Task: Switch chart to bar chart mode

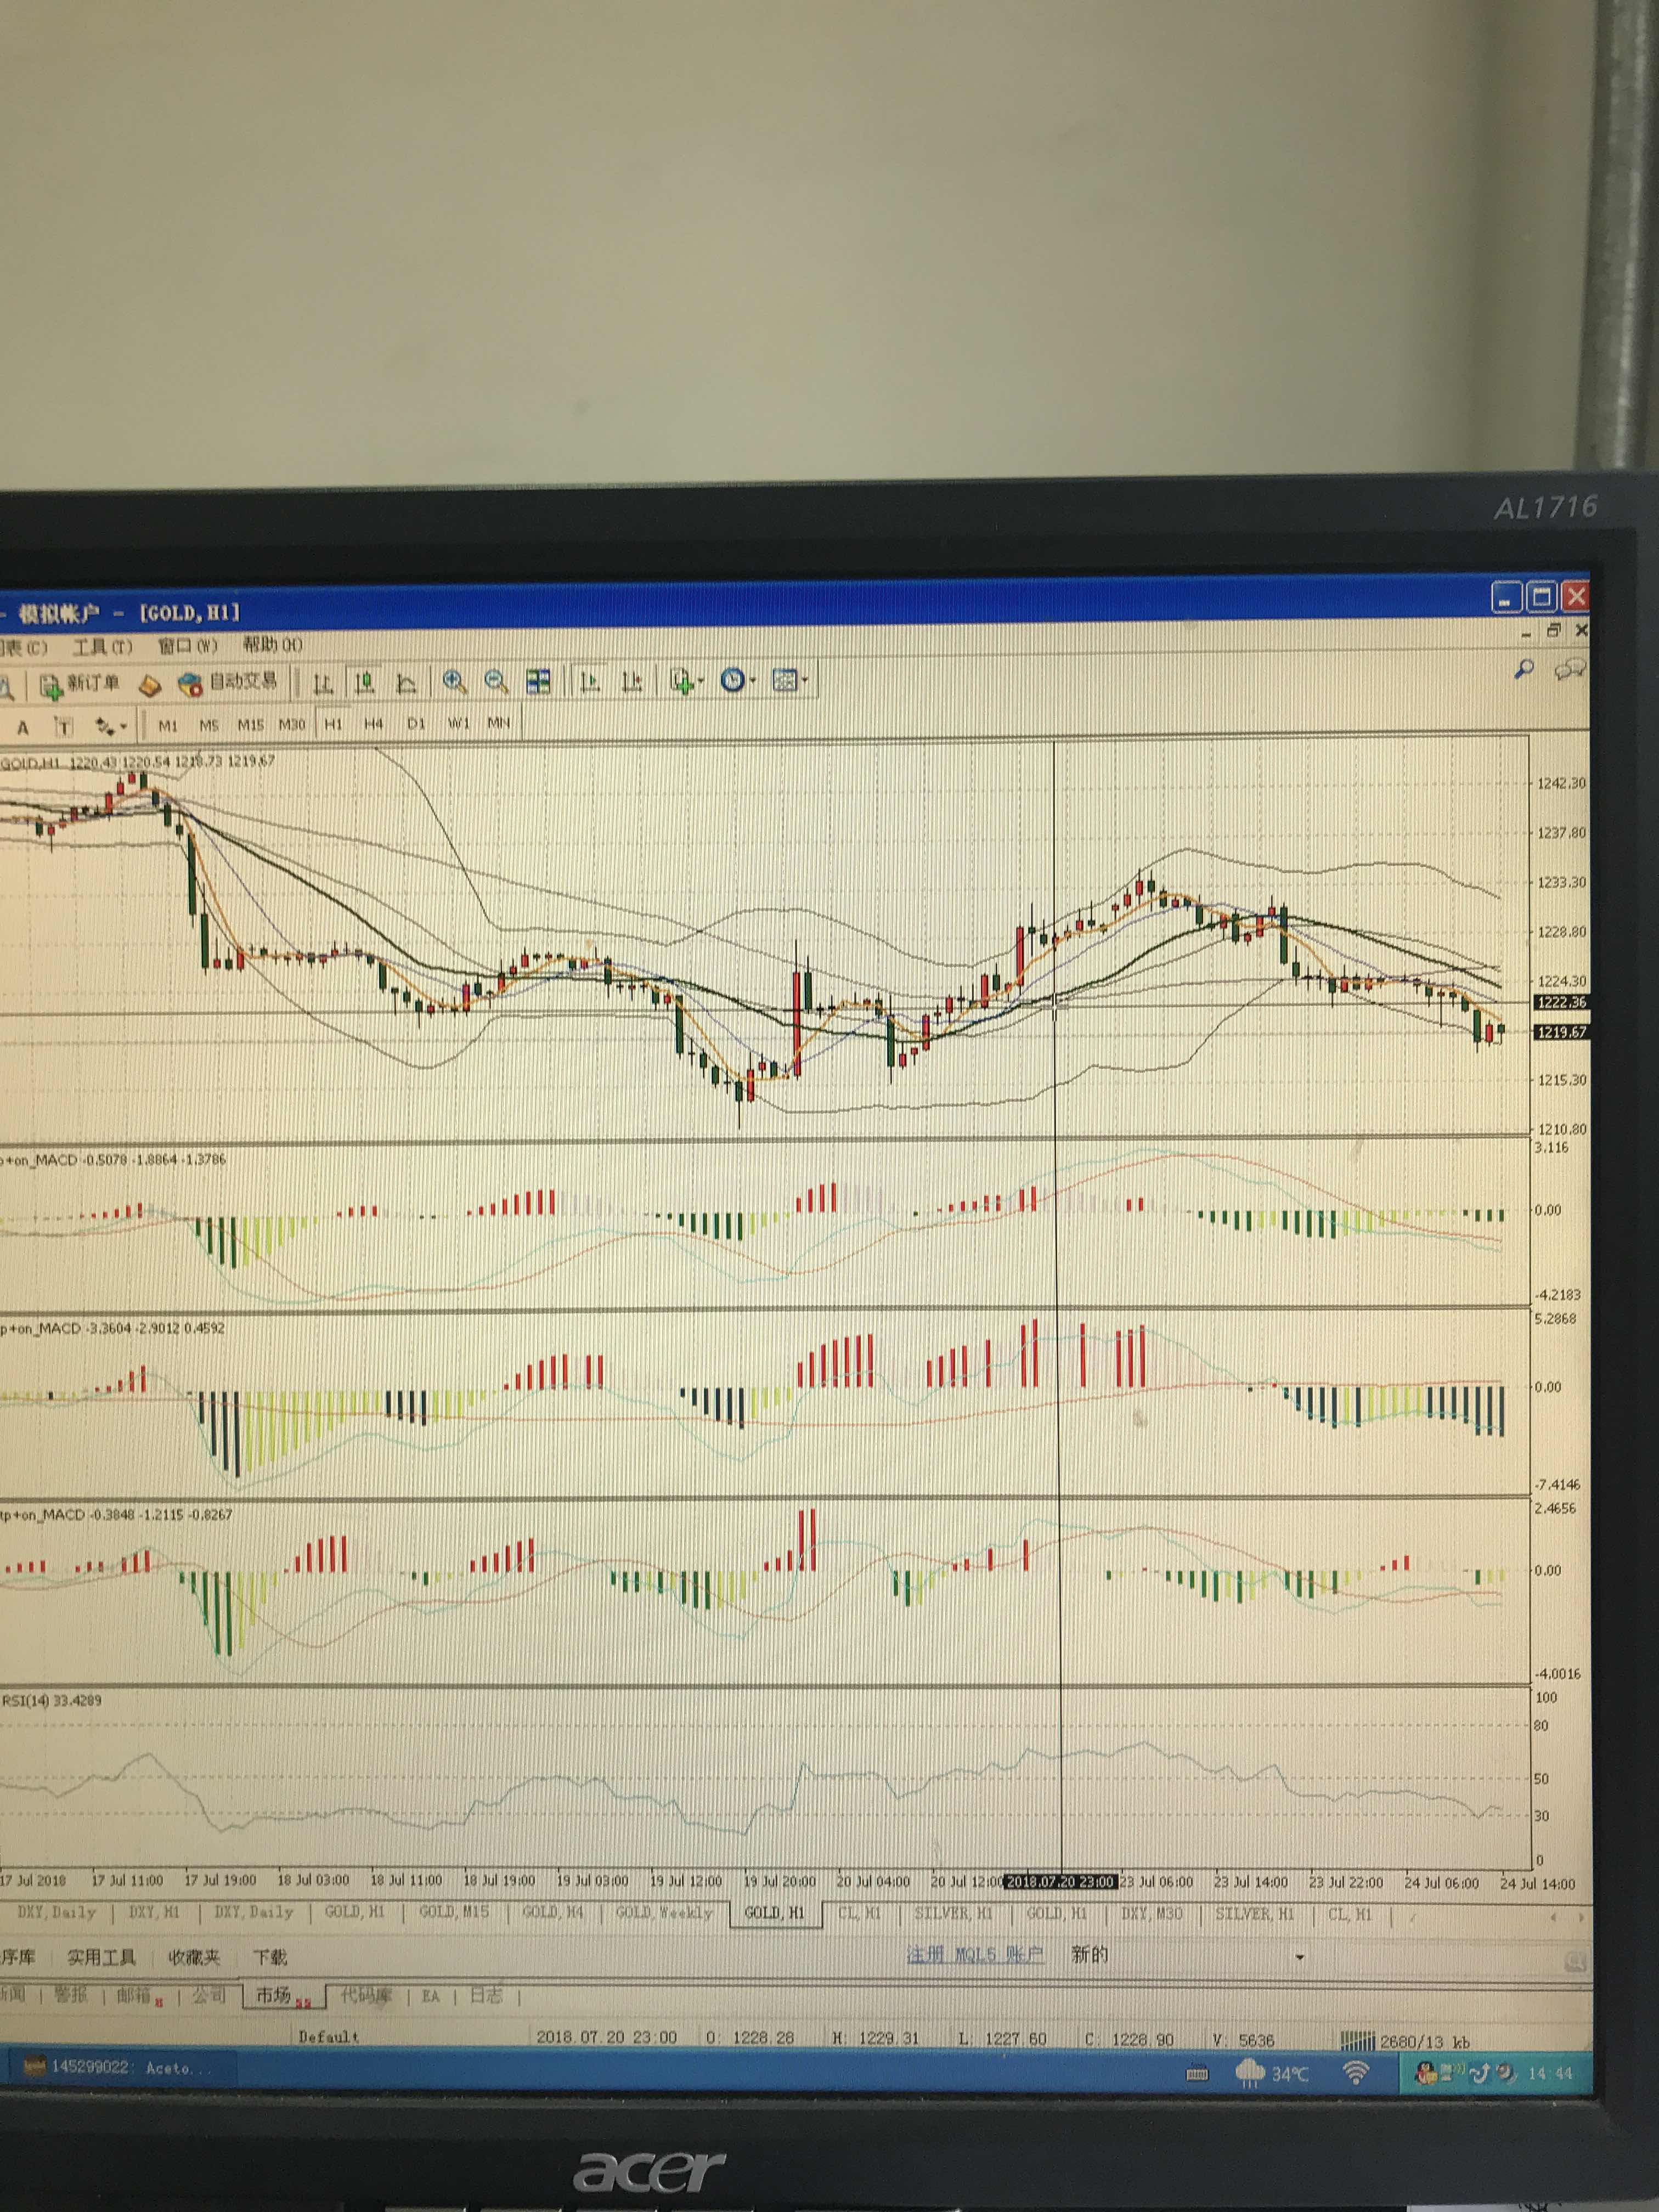Action: [323, 683]
